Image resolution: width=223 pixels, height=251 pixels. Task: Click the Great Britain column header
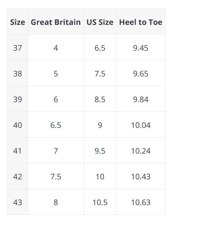point(56,22)
